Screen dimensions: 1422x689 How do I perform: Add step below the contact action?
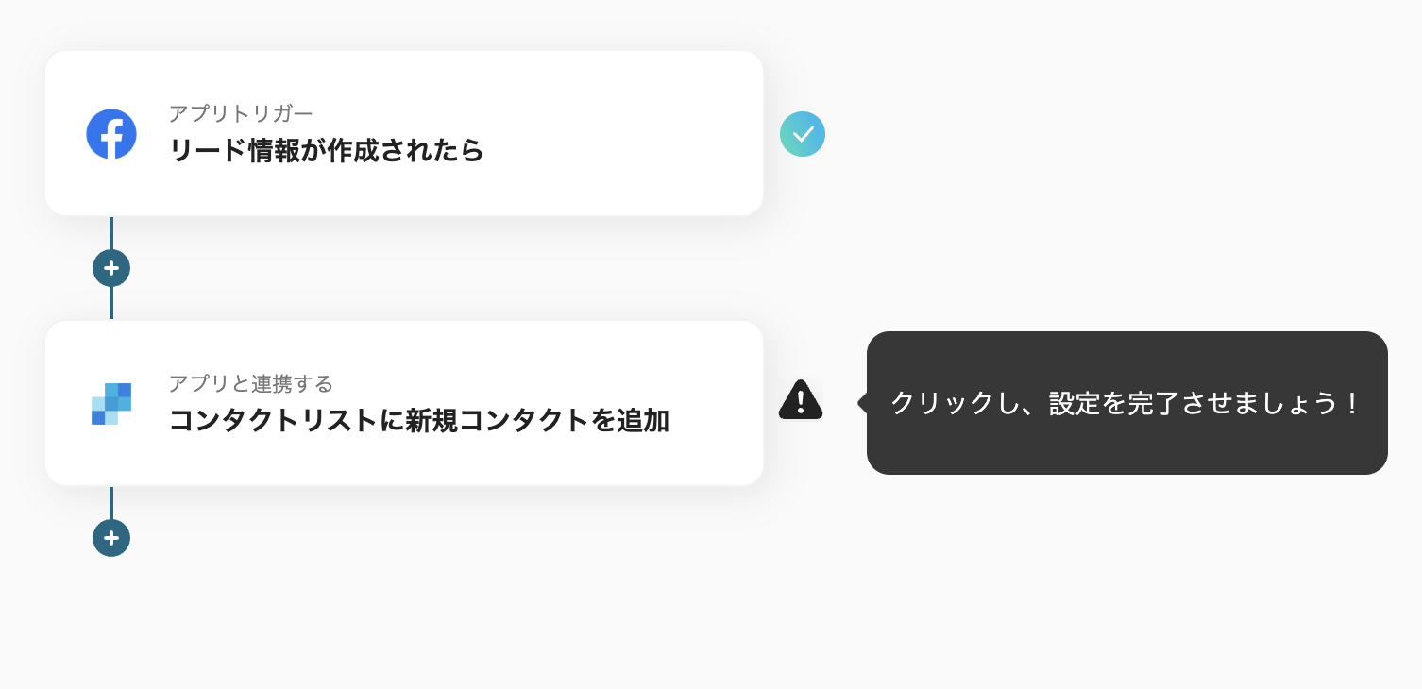pos(111,538)
